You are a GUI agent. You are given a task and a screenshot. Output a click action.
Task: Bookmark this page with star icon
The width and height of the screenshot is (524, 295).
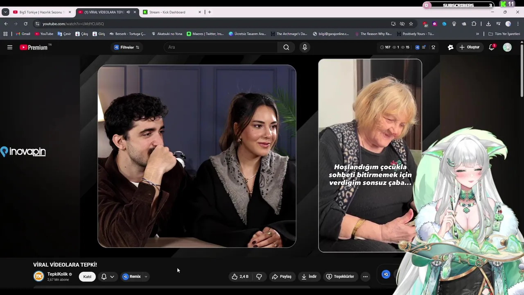click(411, 24)
